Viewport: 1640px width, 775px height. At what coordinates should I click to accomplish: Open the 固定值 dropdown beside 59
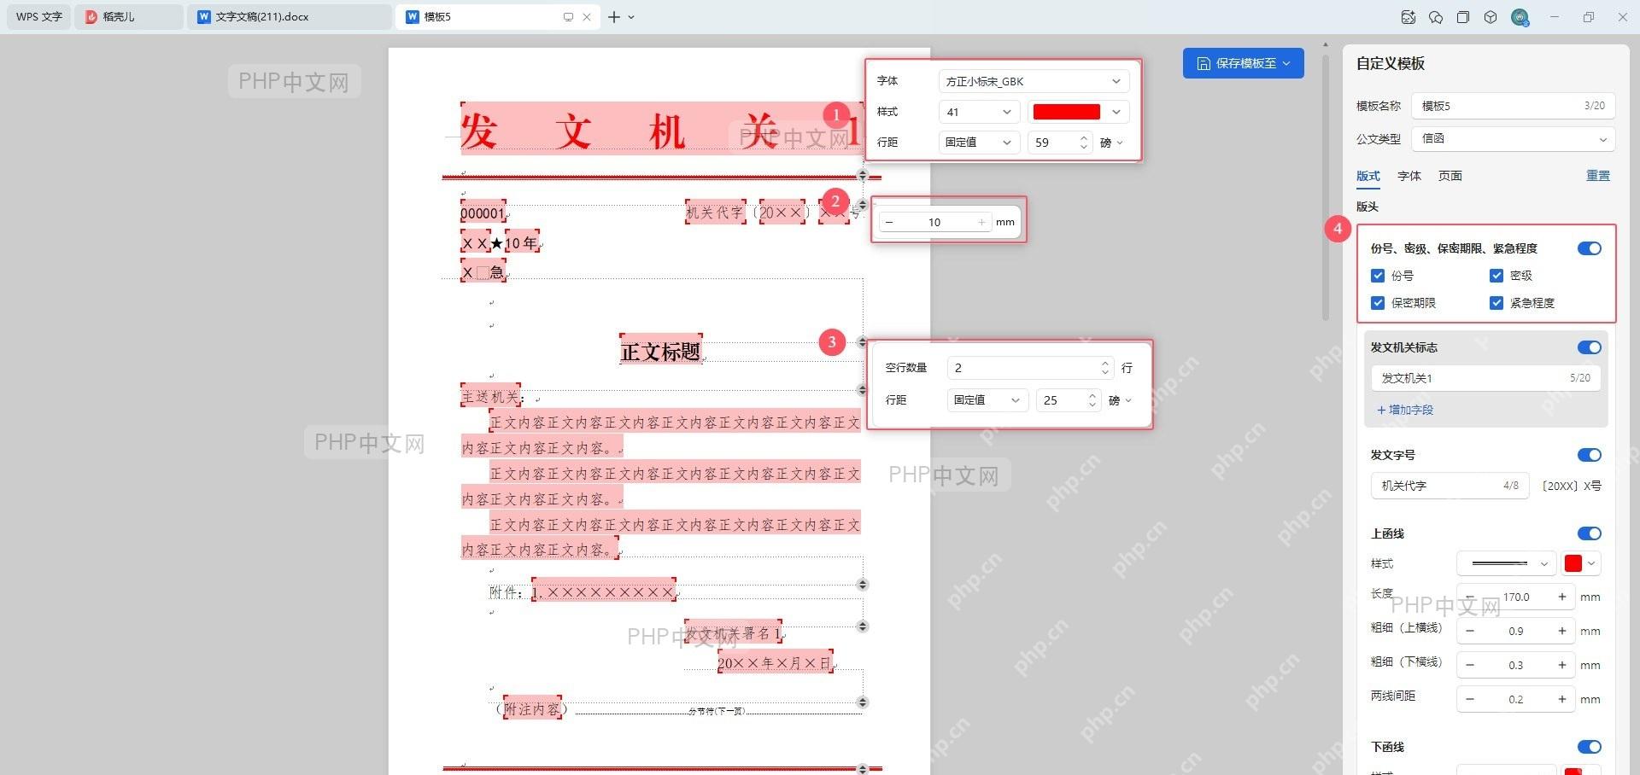click(x=979, y=143)
